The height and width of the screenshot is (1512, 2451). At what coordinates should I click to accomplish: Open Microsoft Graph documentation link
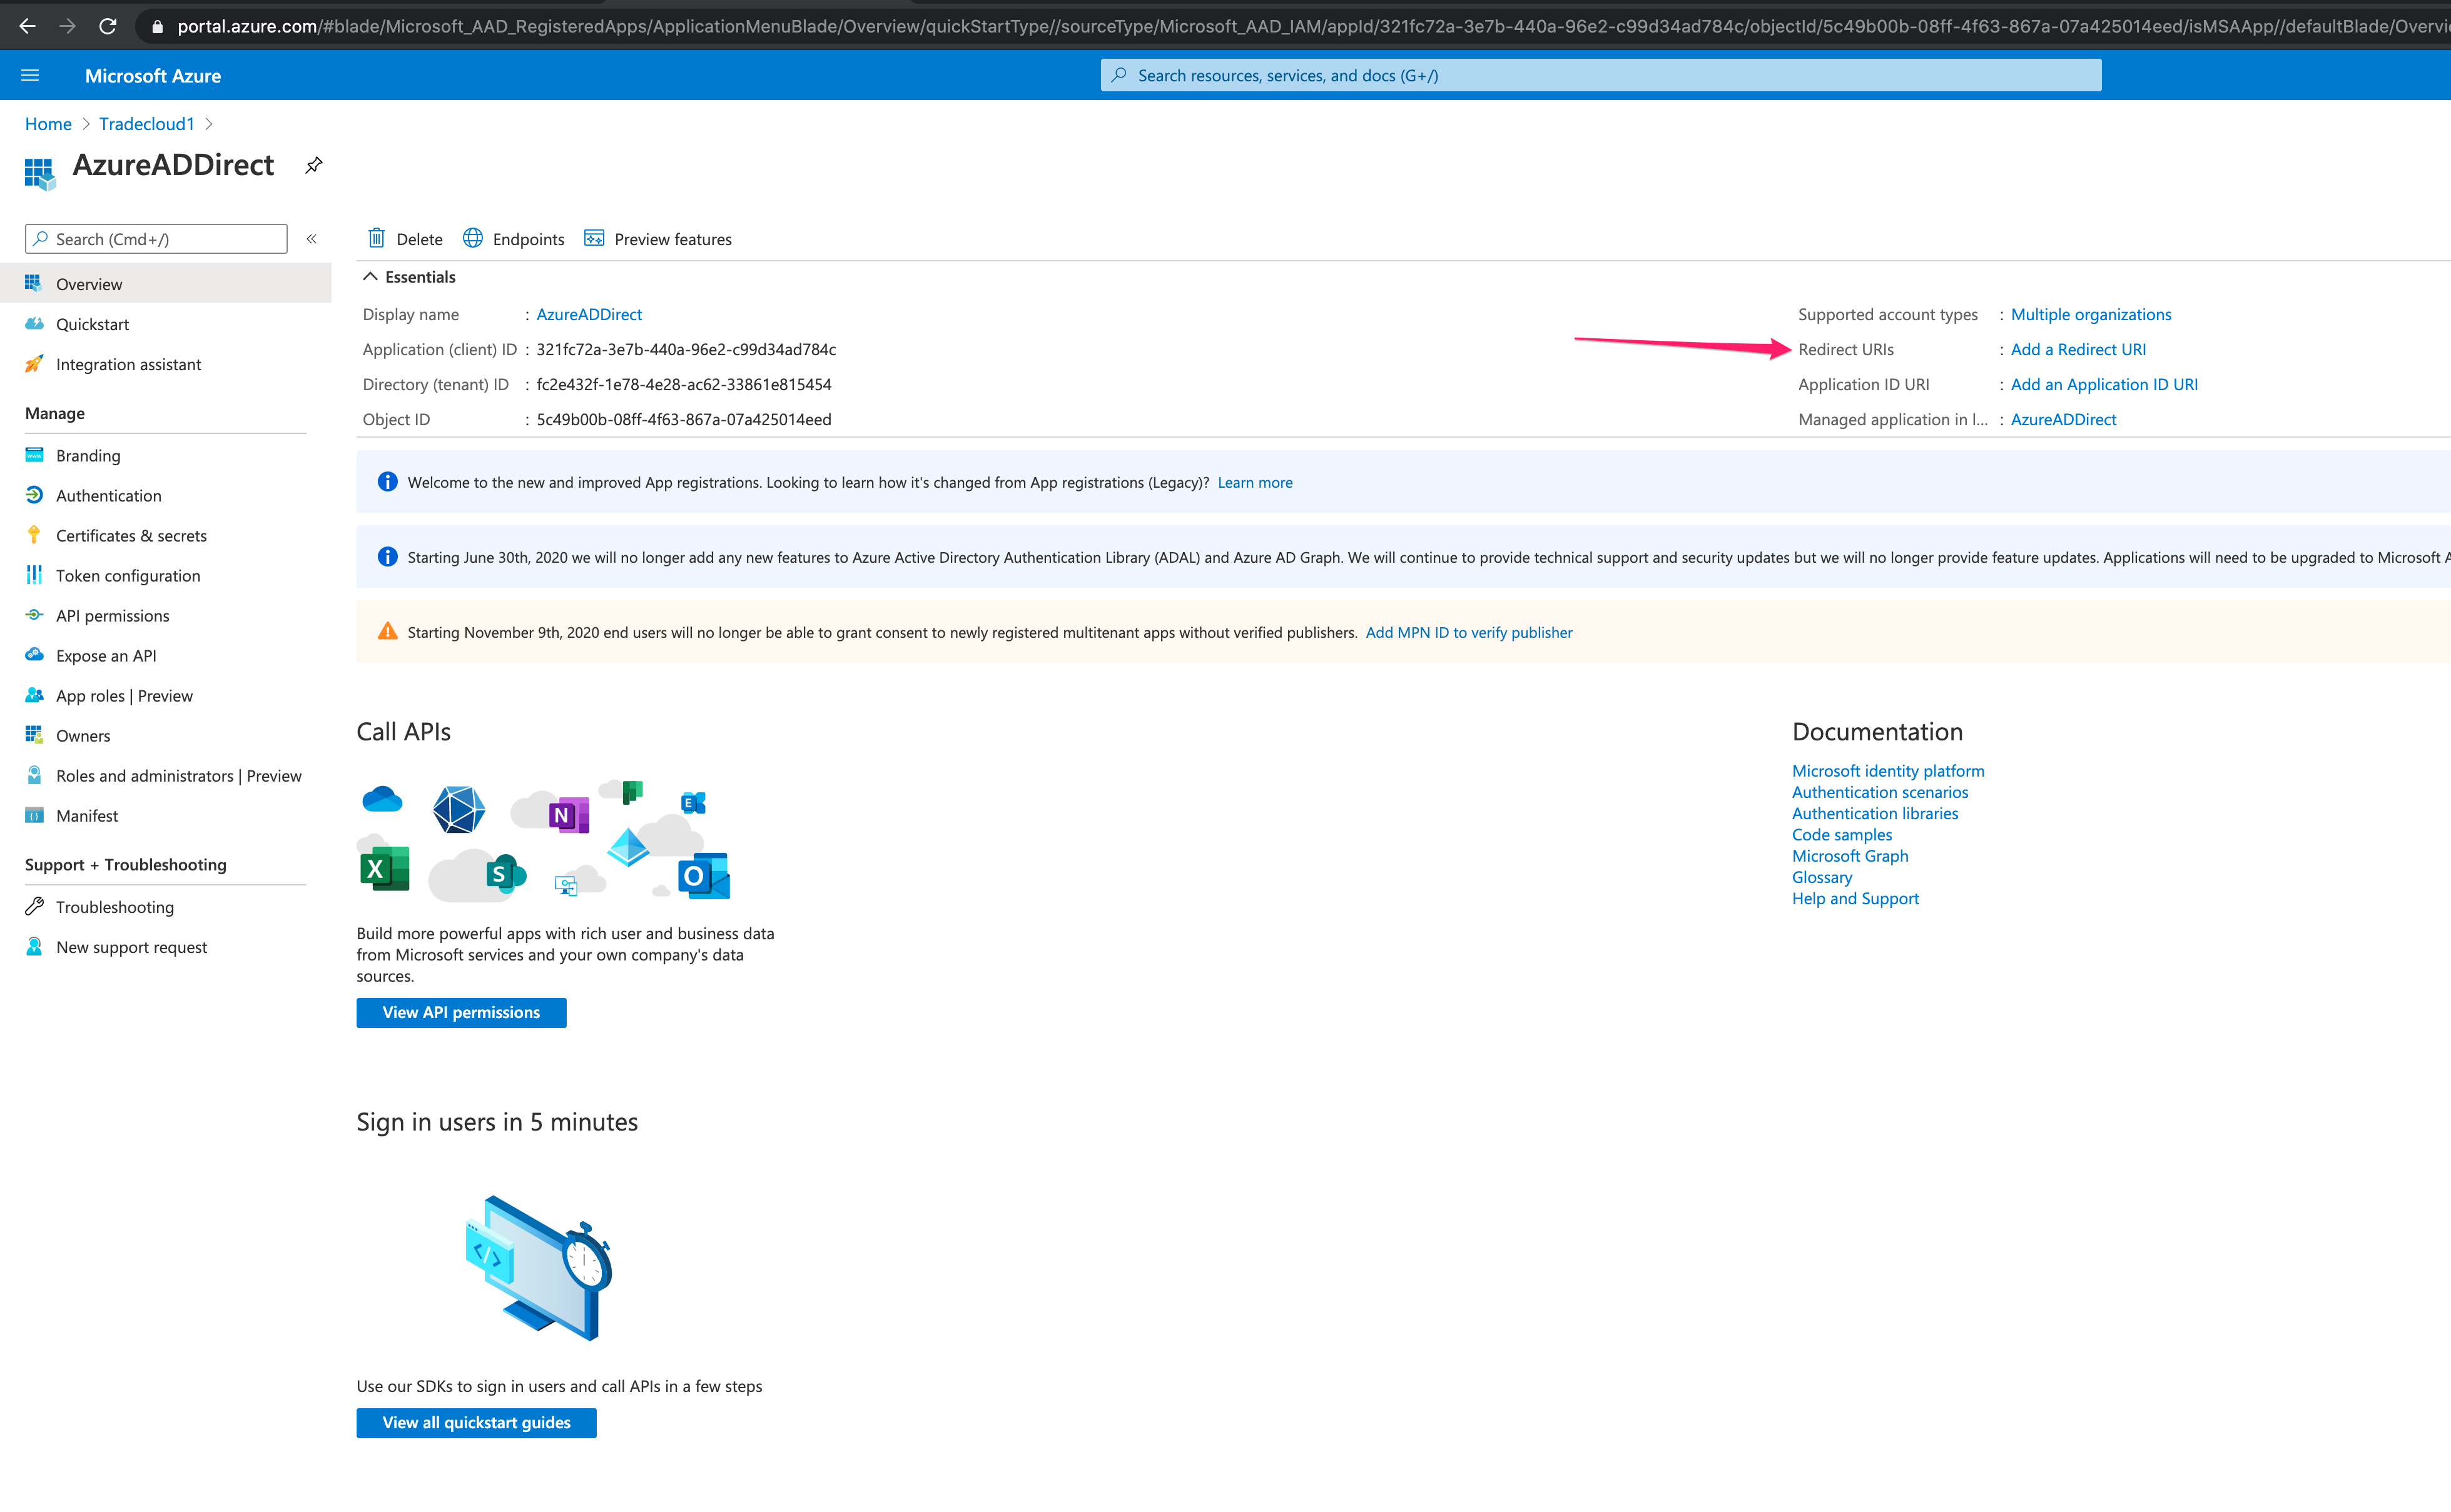1850,855
